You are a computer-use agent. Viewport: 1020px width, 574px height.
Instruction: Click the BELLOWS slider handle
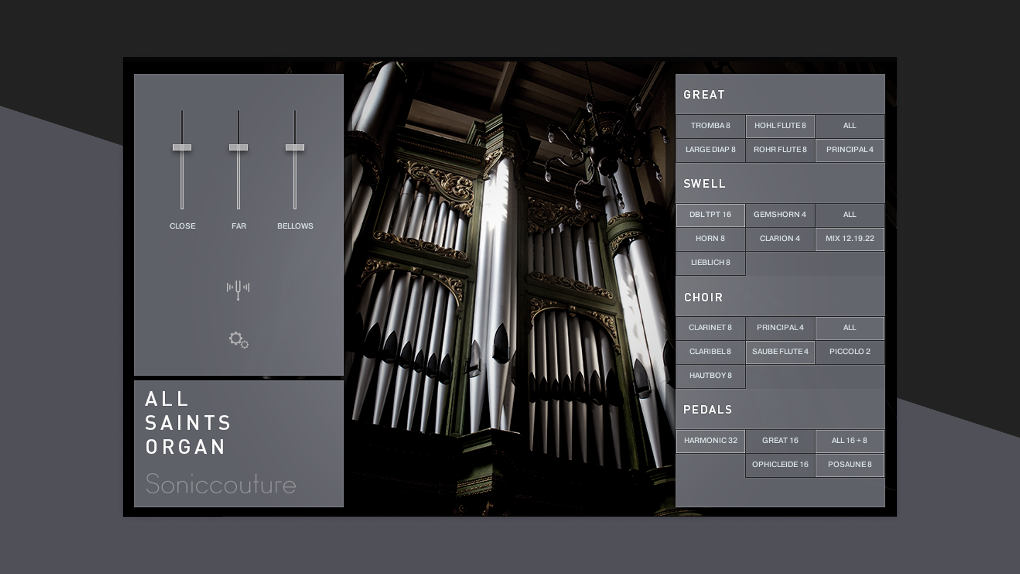(x=295, y=147)
